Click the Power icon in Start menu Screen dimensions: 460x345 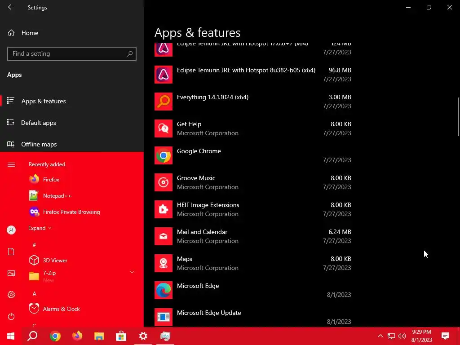pyautogui.click(x=11, y=316)
